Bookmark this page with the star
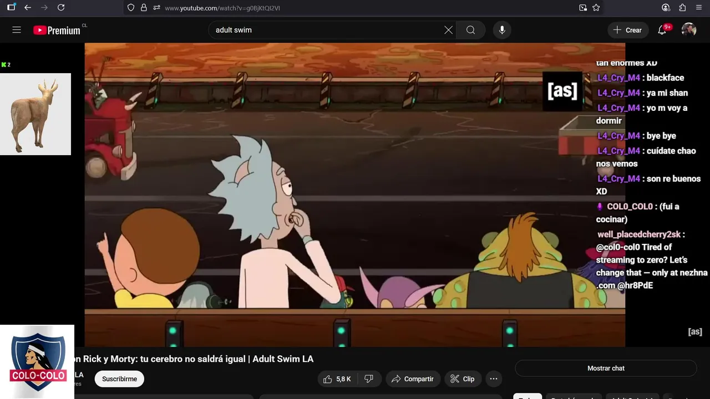This screenshot has width=710, height=399. point(596,8)
